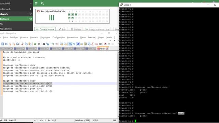Click the Print icon in Notepad++ toolbar
The width and height of the screenshot is (219, 123).
point(17,44)
